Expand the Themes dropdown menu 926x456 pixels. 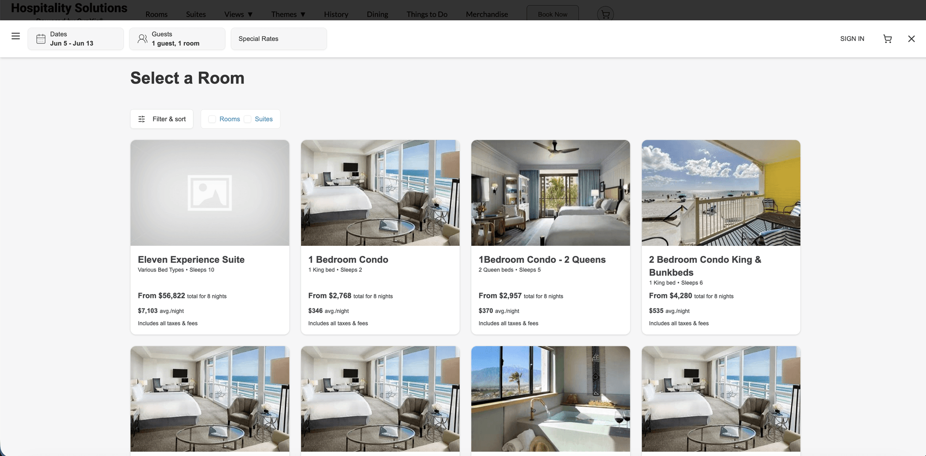[x=288, y=14]
